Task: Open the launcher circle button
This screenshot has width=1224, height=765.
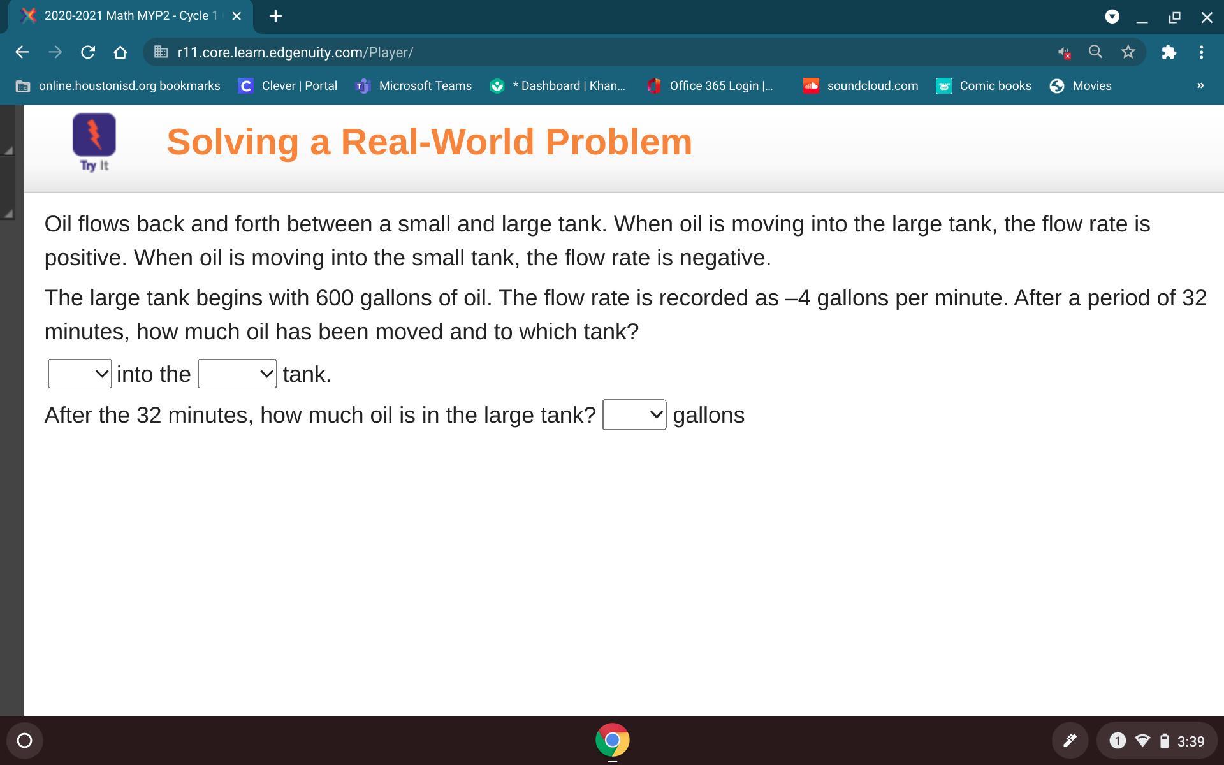Action: pos(24,741)
